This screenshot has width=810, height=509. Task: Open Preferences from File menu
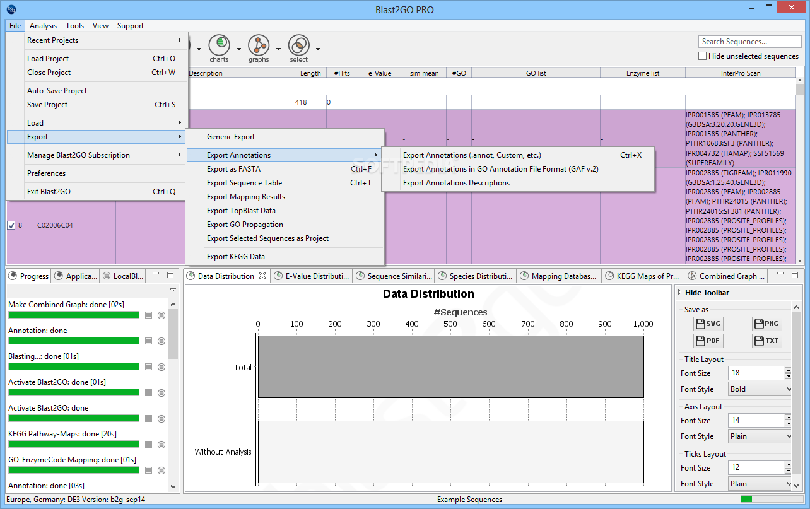(97, 173)
